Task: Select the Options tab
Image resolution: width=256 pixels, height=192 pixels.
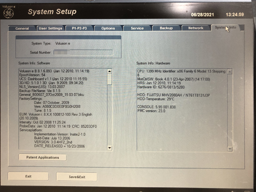Action: (x=108, y=28)
